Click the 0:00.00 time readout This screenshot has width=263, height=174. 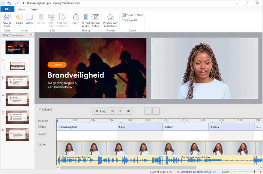coord(43,121)
